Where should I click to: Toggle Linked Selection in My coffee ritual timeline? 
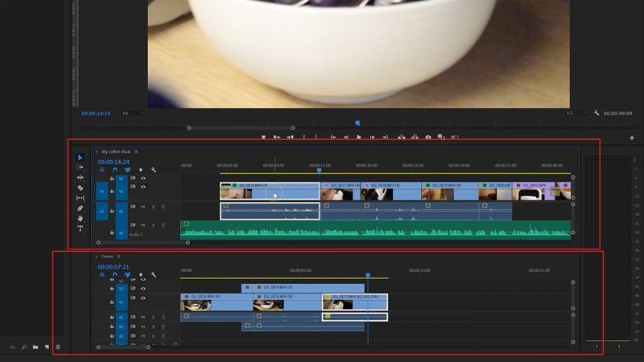coord(128,170)
